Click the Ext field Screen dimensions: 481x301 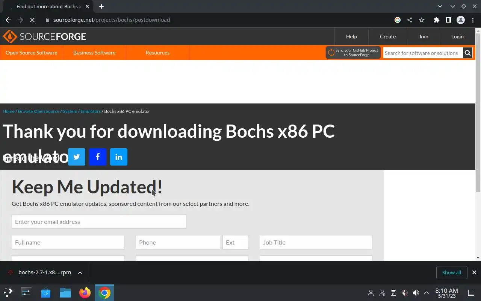coord(235,242)
